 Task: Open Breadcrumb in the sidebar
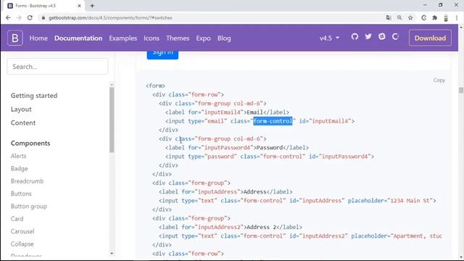coord(27,181)
